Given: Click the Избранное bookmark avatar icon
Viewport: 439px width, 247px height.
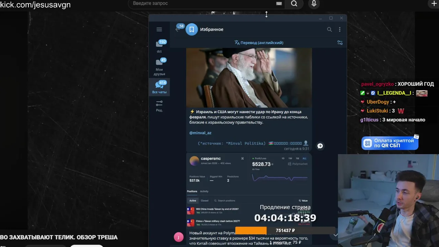Looking at the screenshot, I should 192,30.
